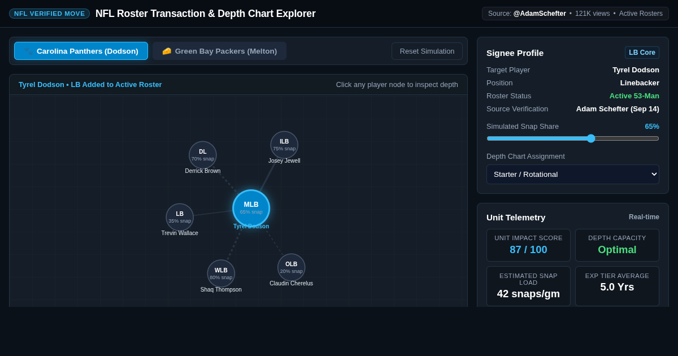
Task: Click the cheese icon on Packers tab
Action: (x=167, y=51)
